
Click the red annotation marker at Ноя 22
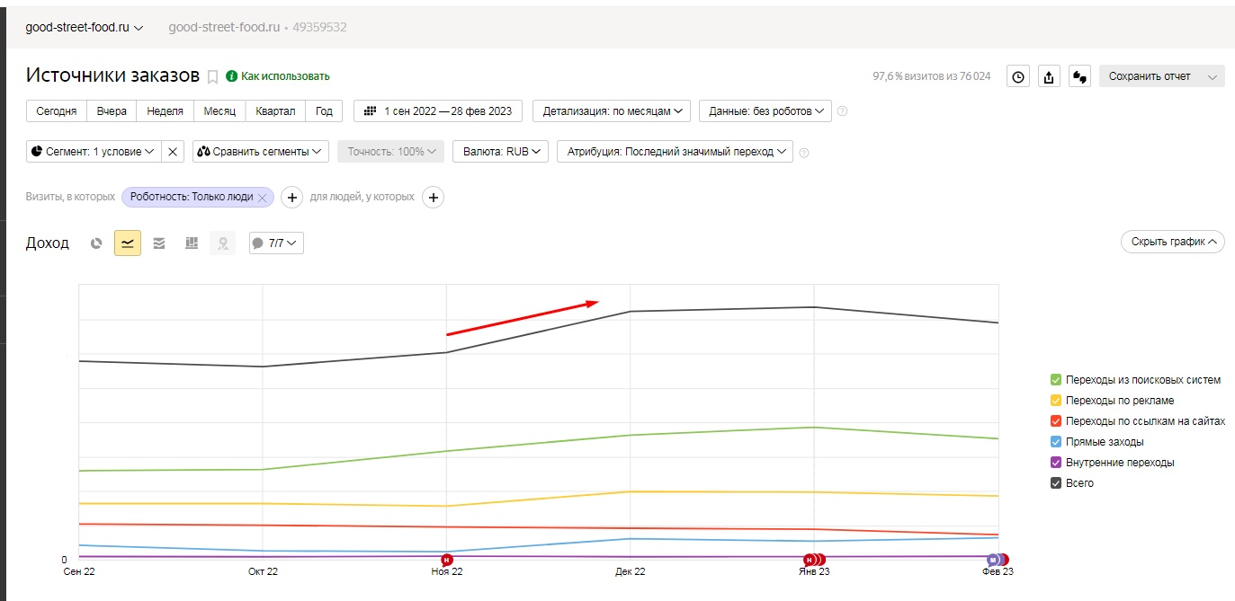coord(447,560)
